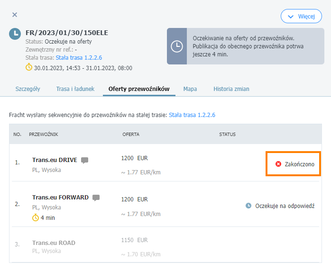Screen dimensions: 331x271
Task: Select carrier name Trans.eu FORWARD
Action: [60, 198]
